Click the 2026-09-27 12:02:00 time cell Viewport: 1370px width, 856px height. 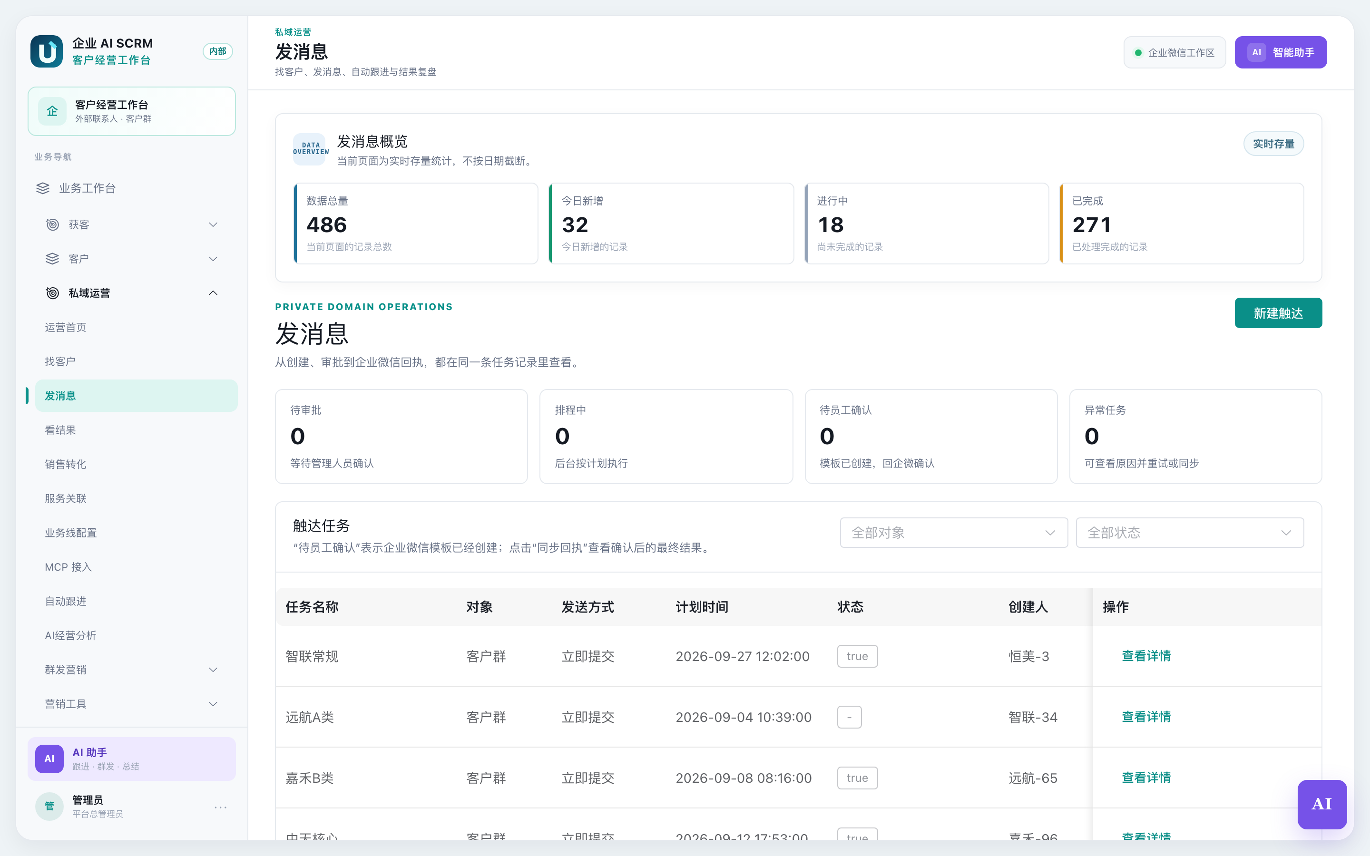coord(743,656)
